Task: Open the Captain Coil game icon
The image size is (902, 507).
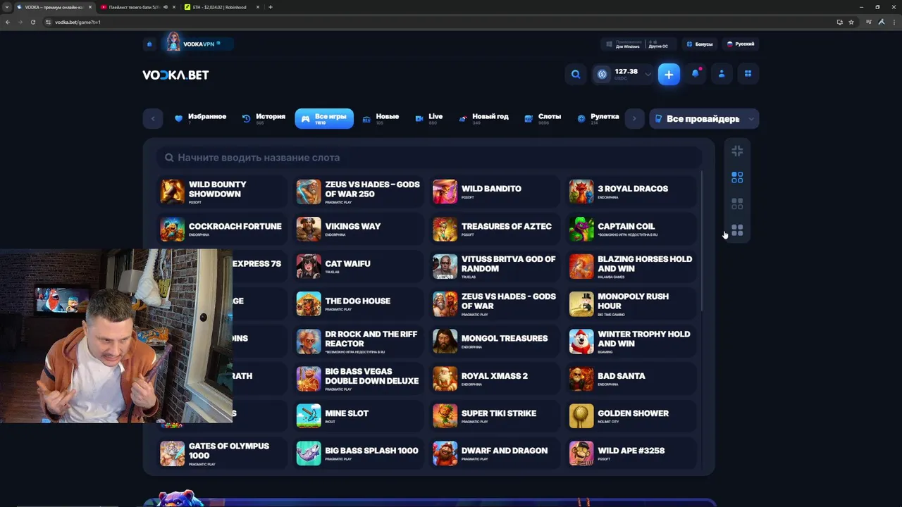Action: pyautogui.click(x=581, y=229)
